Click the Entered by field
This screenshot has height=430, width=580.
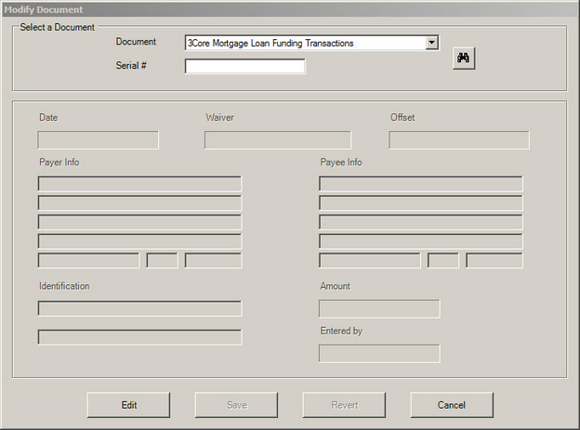pyautogui.click(x=379, y=354)
